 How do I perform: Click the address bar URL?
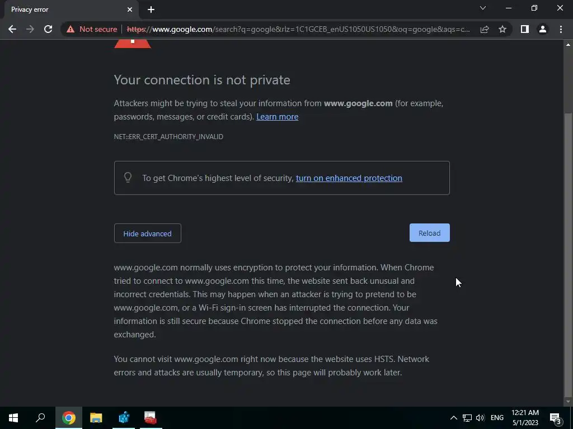pos(298,29)
